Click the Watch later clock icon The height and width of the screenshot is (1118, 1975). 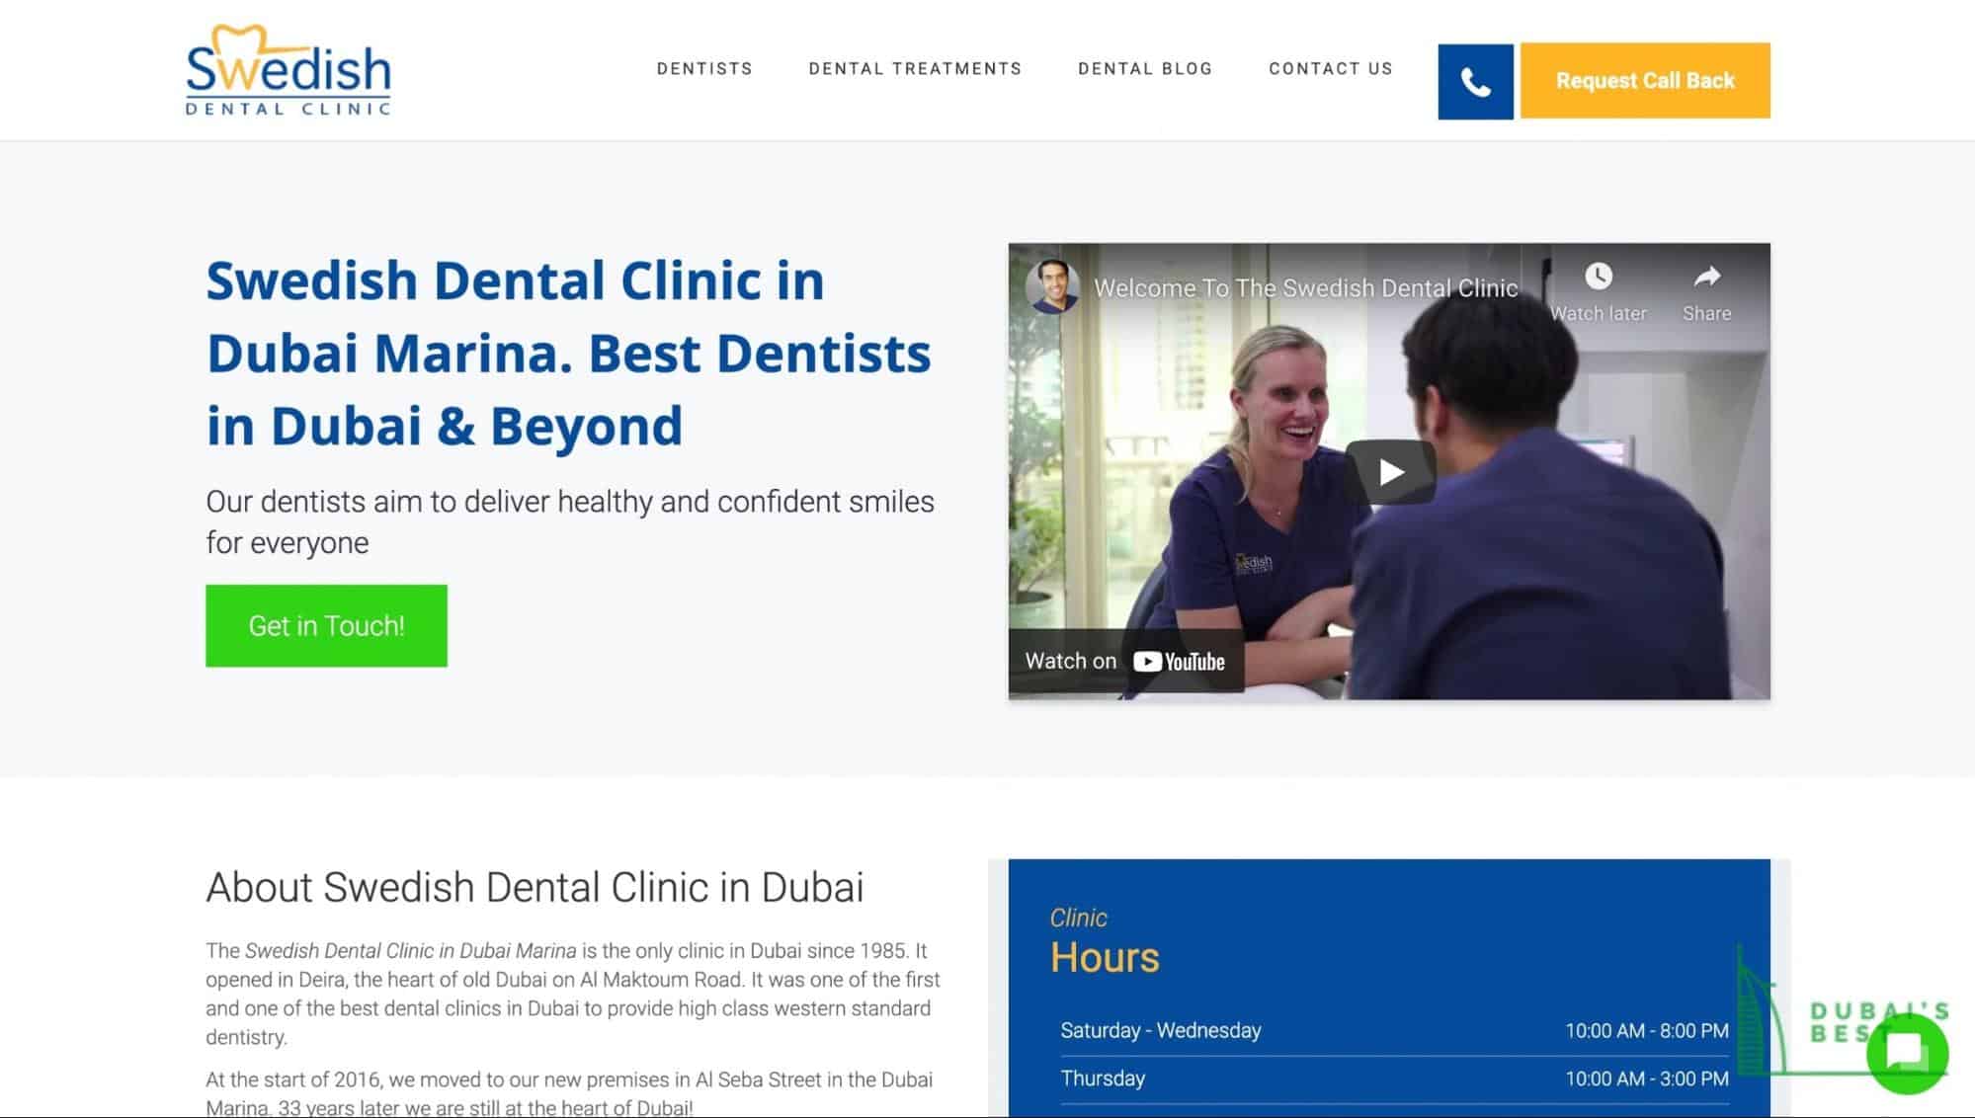[x=1599, y=277]
